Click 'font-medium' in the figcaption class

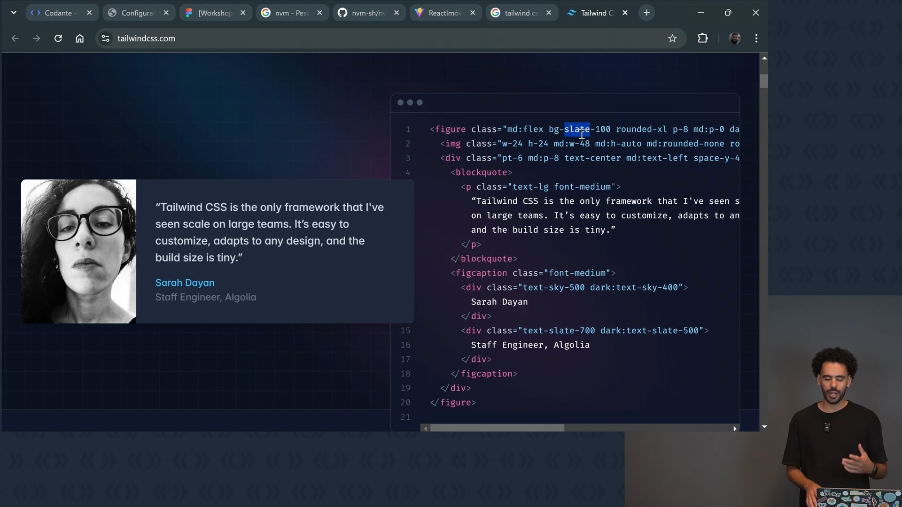click(x=577, y=273)
